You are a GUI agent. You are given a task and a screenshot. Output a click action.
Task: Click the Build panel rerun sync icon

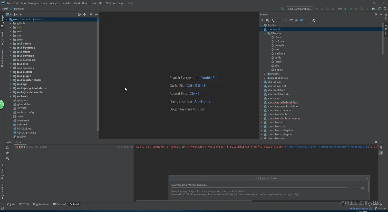click(7, 148)
